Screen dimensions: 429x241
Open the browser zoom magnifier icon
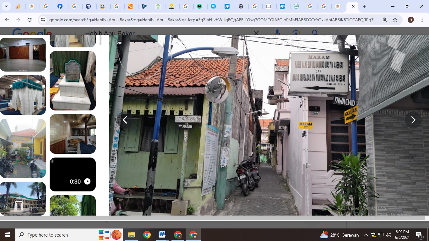(385, 20)
